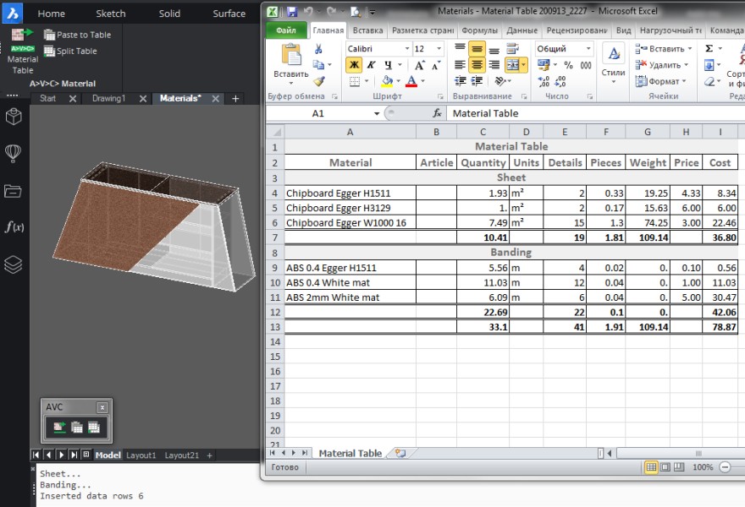This screenshot has width=745, height=507.
Task: Open the balloon tips panel icon
Action: point(14,153)
